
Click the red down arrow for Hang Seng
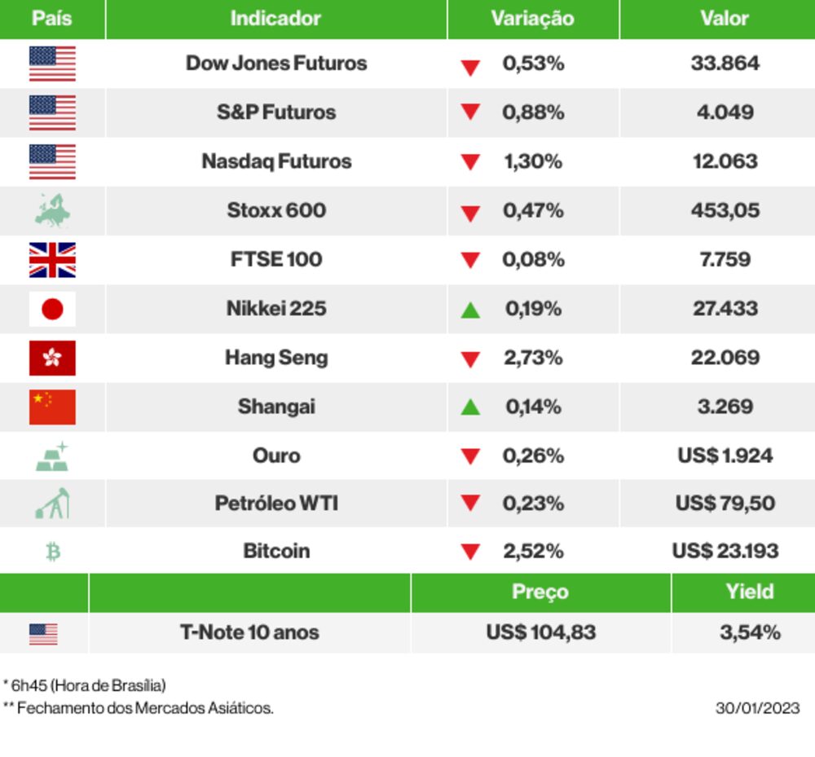pyautogui.click(x=470, y=359)
